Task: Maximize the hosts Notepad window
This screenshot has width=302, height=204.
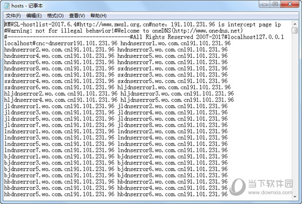Action: (x=275, y=4)
